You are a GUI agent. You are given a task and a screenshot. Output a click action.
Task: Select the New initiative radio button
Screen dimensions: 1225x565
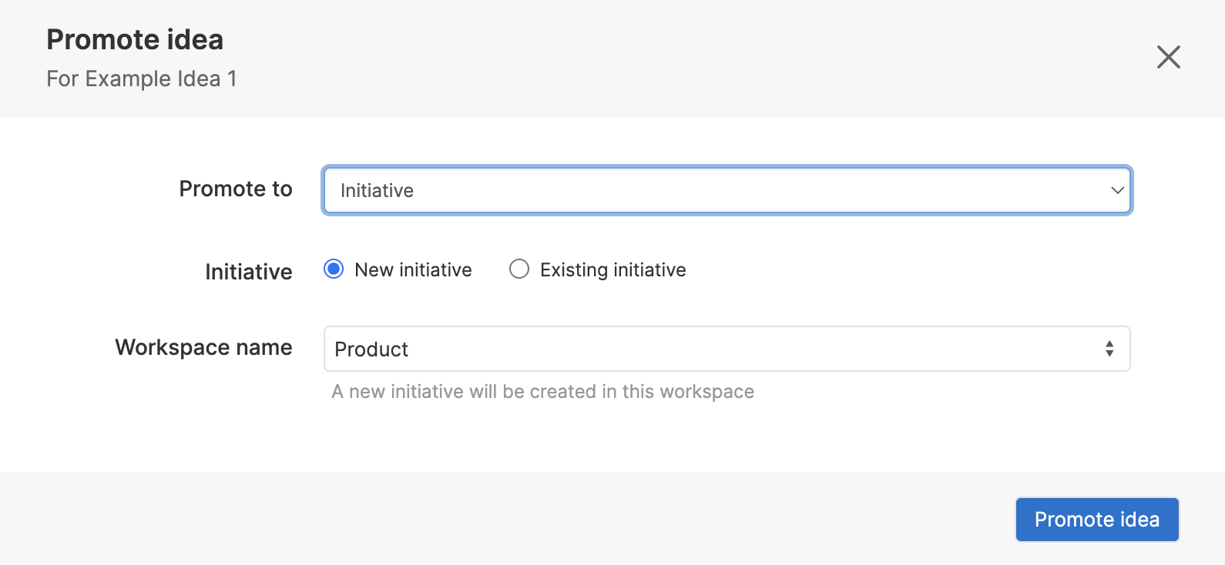click(334, 269)
